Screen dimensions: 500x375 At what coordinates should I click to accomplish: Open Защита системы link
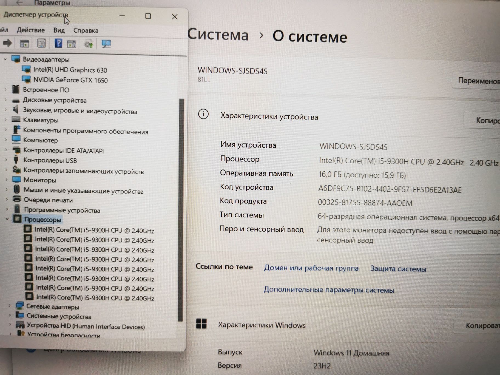pyautogui.click(x=398, y=269)
